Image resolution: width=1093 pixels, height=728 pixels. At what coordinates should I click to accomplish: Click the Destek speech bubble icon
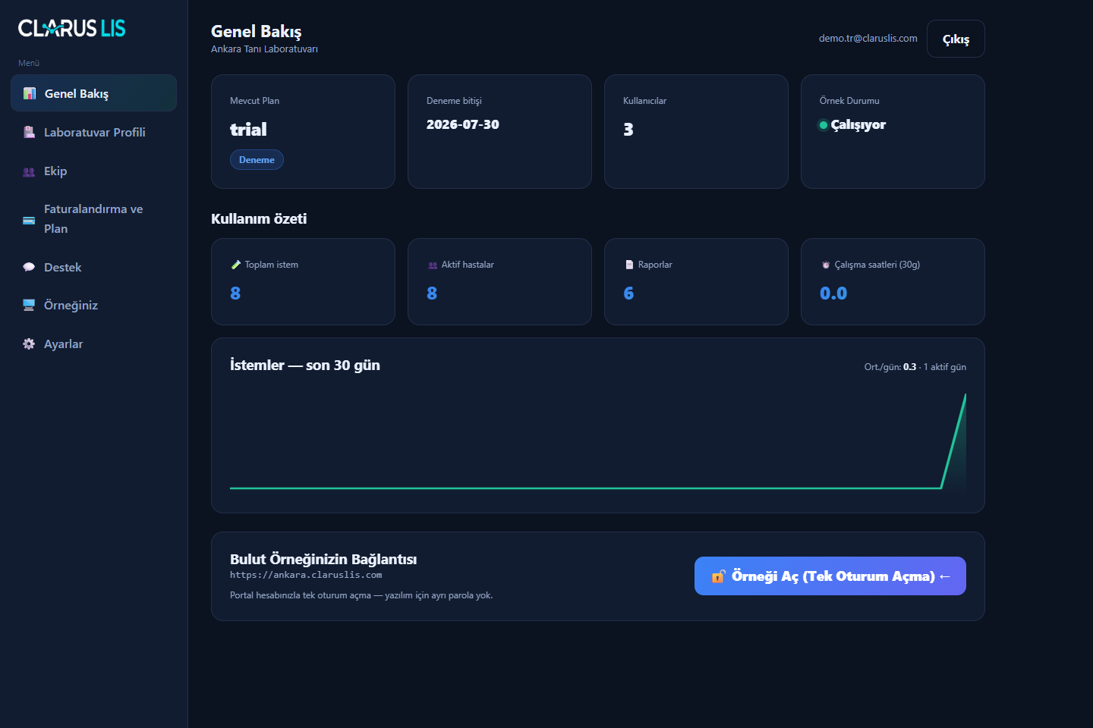[x=29, y=267]
